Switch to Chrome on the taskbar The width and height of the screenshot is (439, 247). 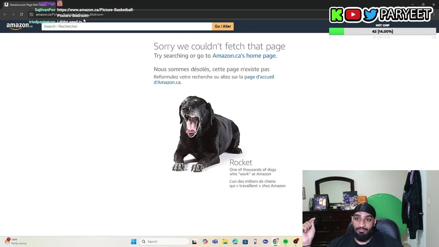pos(275,242)
